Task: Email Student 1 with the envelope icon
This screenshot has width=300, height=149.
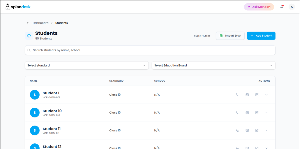Action: [x=247, y=95]
